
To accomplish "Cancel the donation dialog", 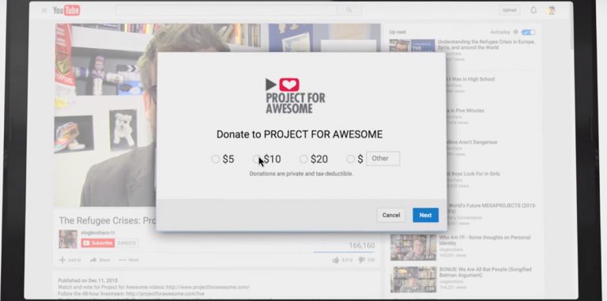I will [391, 215].
